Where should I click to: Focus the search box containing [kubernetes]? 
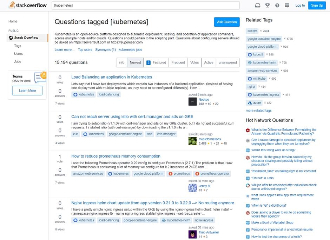146,5
